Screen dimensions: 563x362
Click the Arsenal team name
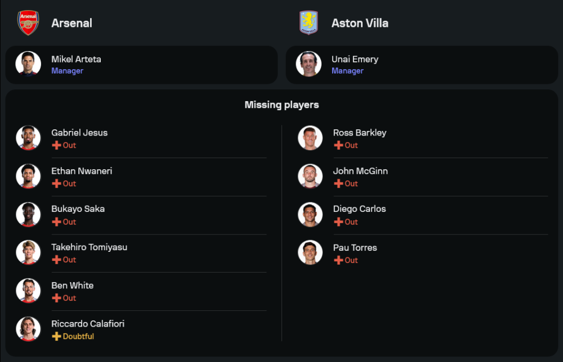pos(72,23)
